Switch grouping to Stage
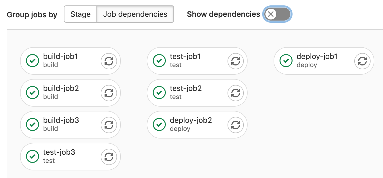Viewport: 383px width, 178px height. [x=80, y=14]
